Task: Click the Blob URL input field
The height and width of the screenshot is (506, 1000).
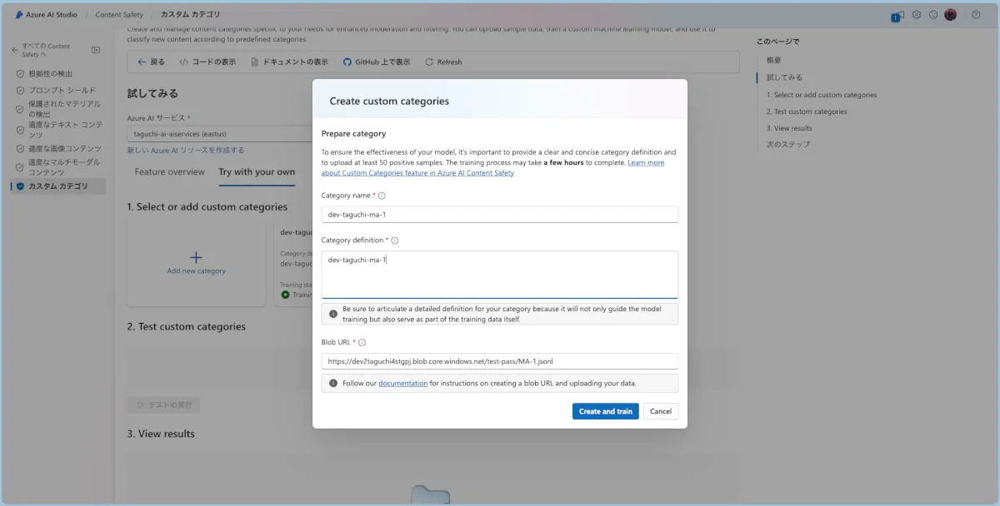Action: click(x=500, y=361)
